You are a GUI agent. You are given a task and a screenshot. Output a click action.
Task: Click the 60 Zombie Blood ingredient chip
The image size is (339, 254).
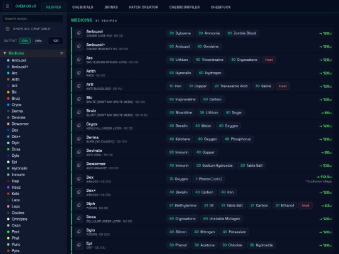[x=242, y=33]
